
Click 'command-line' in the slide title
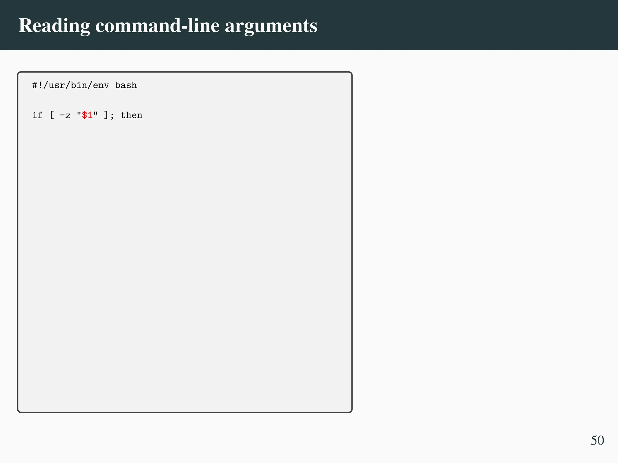pos(157,26)
